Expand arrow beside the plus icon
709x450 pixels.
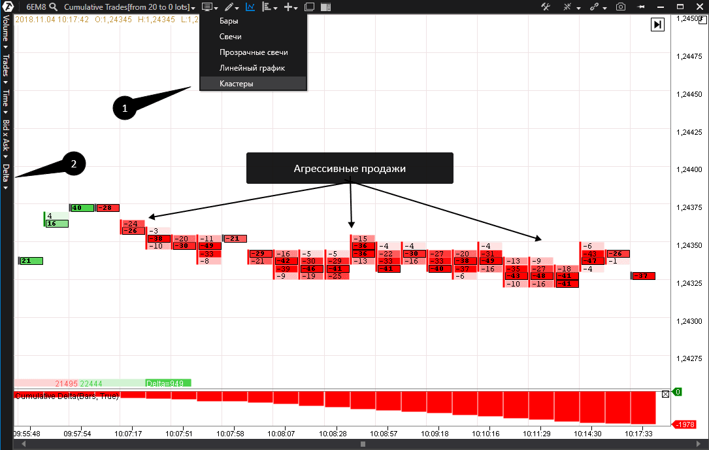click(296, 8)
